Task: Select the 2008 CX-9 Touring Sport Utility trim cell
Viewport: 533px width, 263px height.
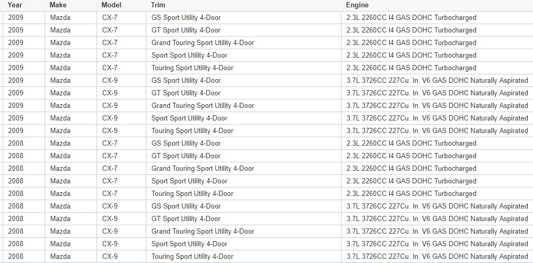Action: [x=244, y=256]
